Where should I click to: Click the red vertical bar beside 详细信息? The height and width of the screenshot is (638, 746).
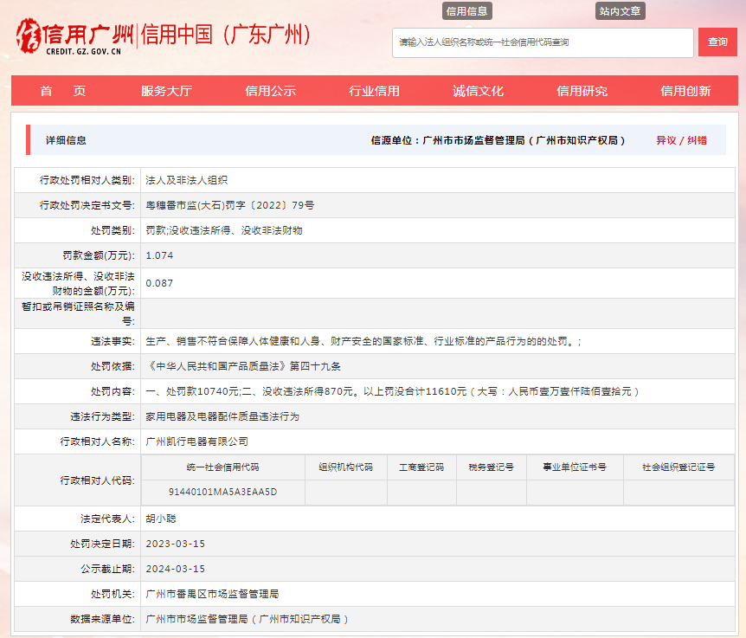(x=27, y=139)
